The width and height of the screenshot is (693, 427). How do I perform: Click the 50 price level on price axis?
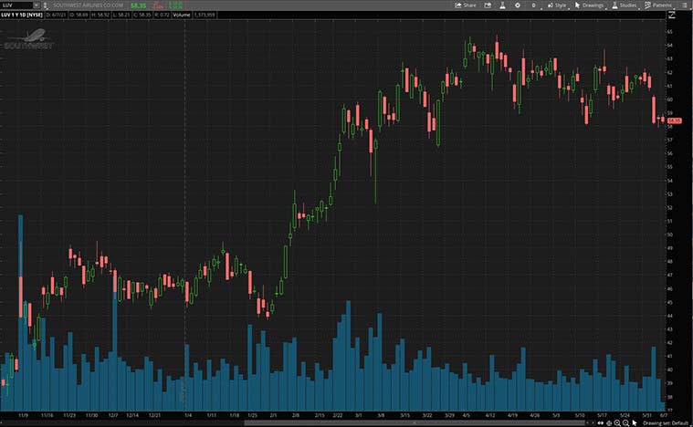tap(670, 234)
